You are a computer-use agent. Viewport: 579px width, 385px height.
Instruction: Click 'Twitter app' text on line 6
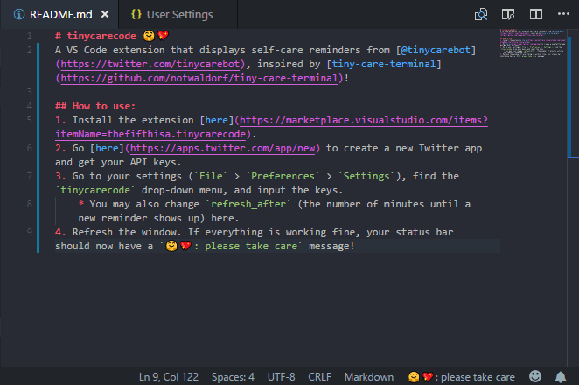pyautogui.click(x=450, y=148)
